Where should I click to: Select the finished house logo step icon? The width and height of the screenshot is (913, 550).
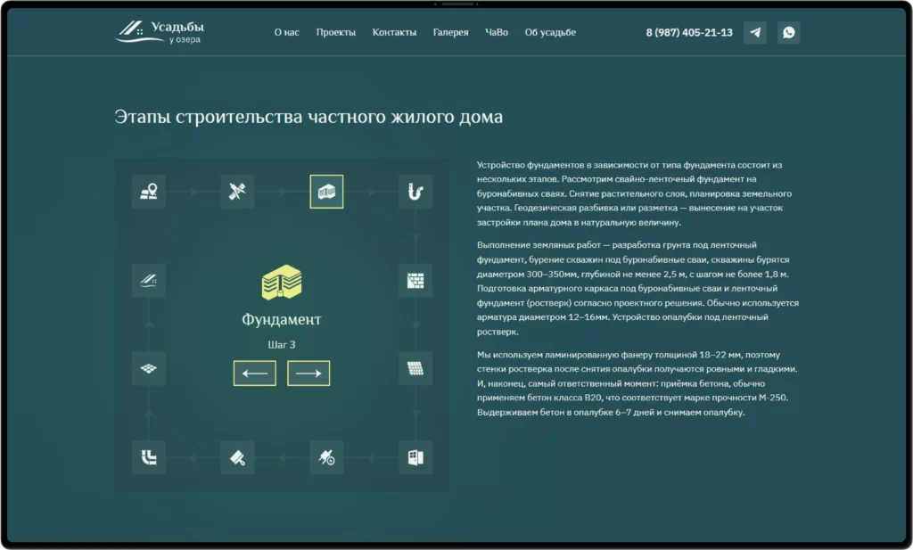pyautogui.click(x=149, y=281)
